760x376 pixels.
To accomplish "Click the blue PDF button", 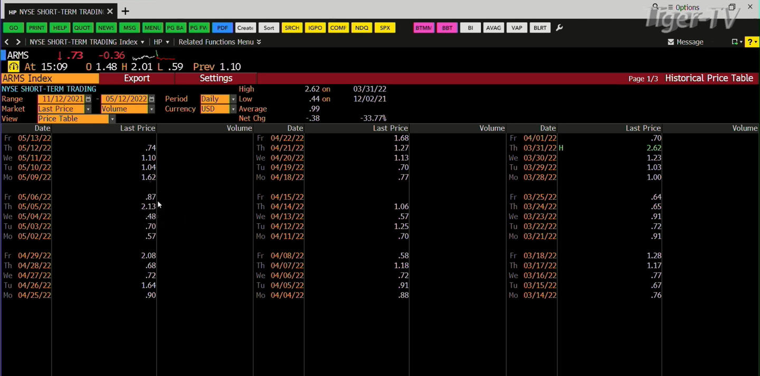I will pyautogui.click(x=222, y=27).
